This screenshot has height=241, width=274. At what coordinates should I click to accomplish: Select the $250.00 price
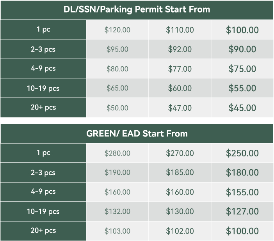(x=242, y=153)
